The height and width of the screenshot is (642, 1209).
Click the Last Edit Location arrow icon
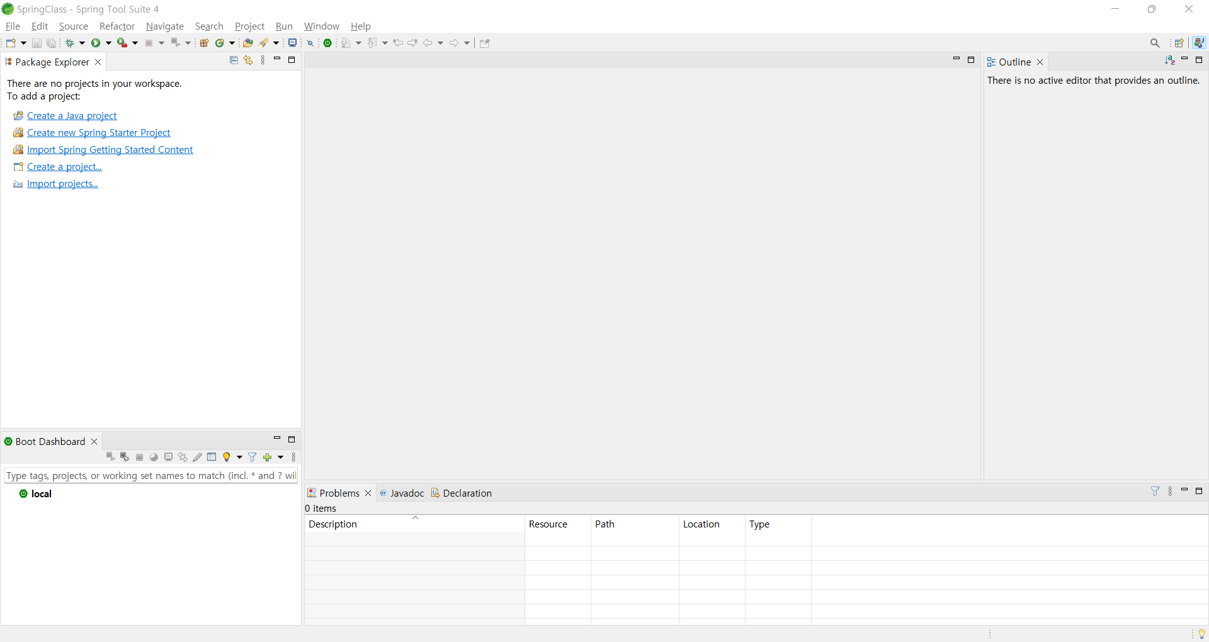click(398, 43)
